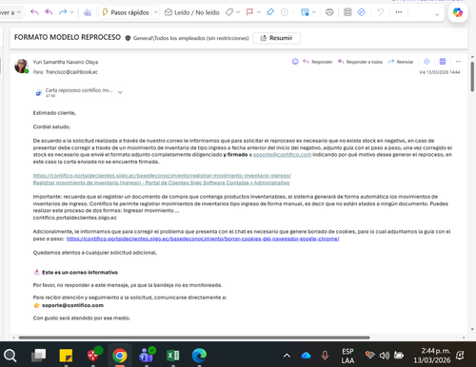This screenshot has height=367, width=476.
Task: Click the Pasos rápidos button
Action: (x=126, y=12)
